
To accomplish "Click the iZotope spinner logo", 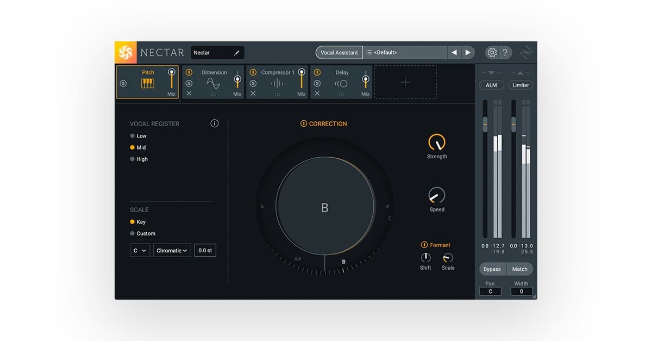I will click(126, 52).
